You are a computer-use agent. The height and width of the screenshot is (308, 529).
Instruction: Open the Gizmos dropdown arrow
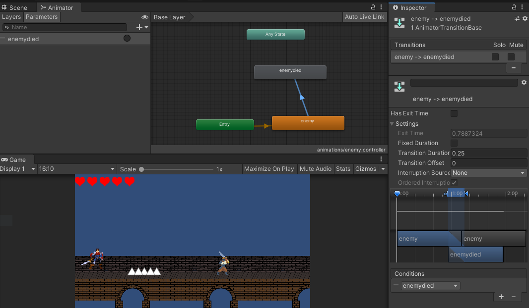[x=383, y=169]
